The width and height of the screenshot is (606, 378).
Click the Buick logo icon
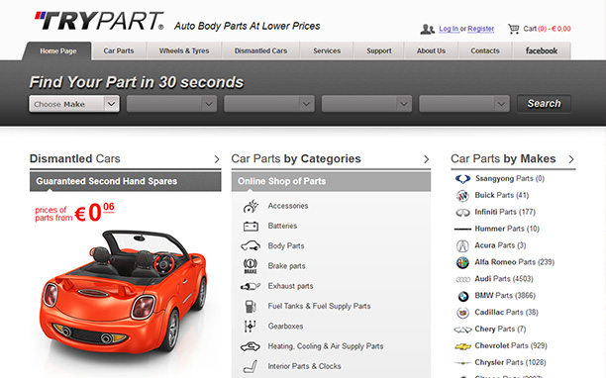pyautogui.click(x=462, y=196)
